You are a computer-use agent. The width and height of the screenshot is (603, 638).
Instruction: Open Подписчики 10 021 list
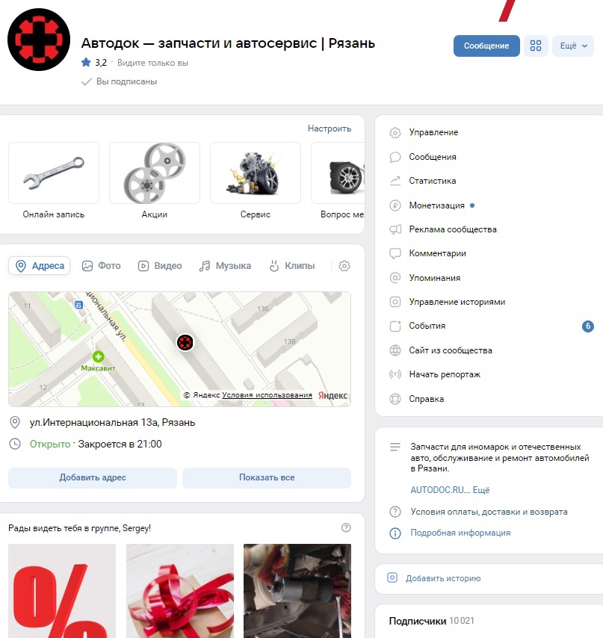pyautogui.click(x=432, y=621)
